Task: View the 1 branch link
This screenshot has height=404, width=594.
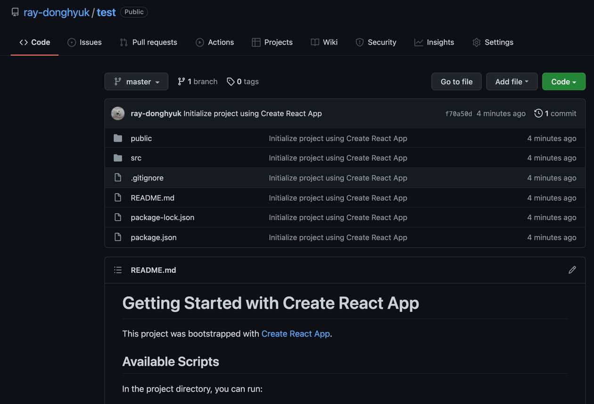Action: (x=198, y=82)
